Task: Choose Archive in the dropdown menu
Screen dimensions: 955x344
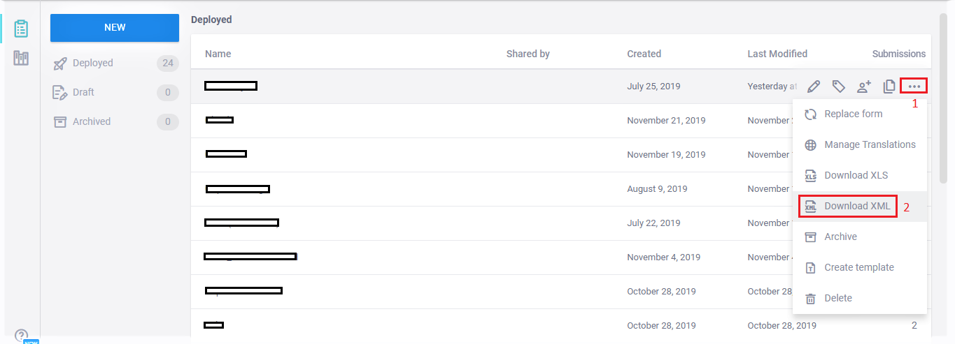Action: 840,237
